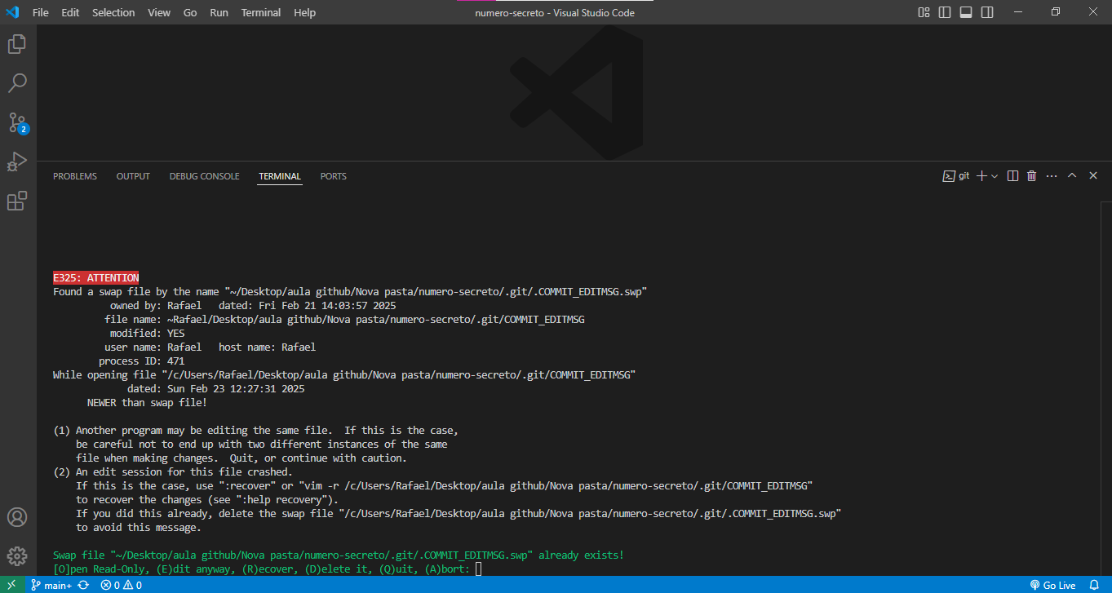The width and height of the screenshot is (1112, 593).
Task: Open the Extensions view
Action: 17,201
